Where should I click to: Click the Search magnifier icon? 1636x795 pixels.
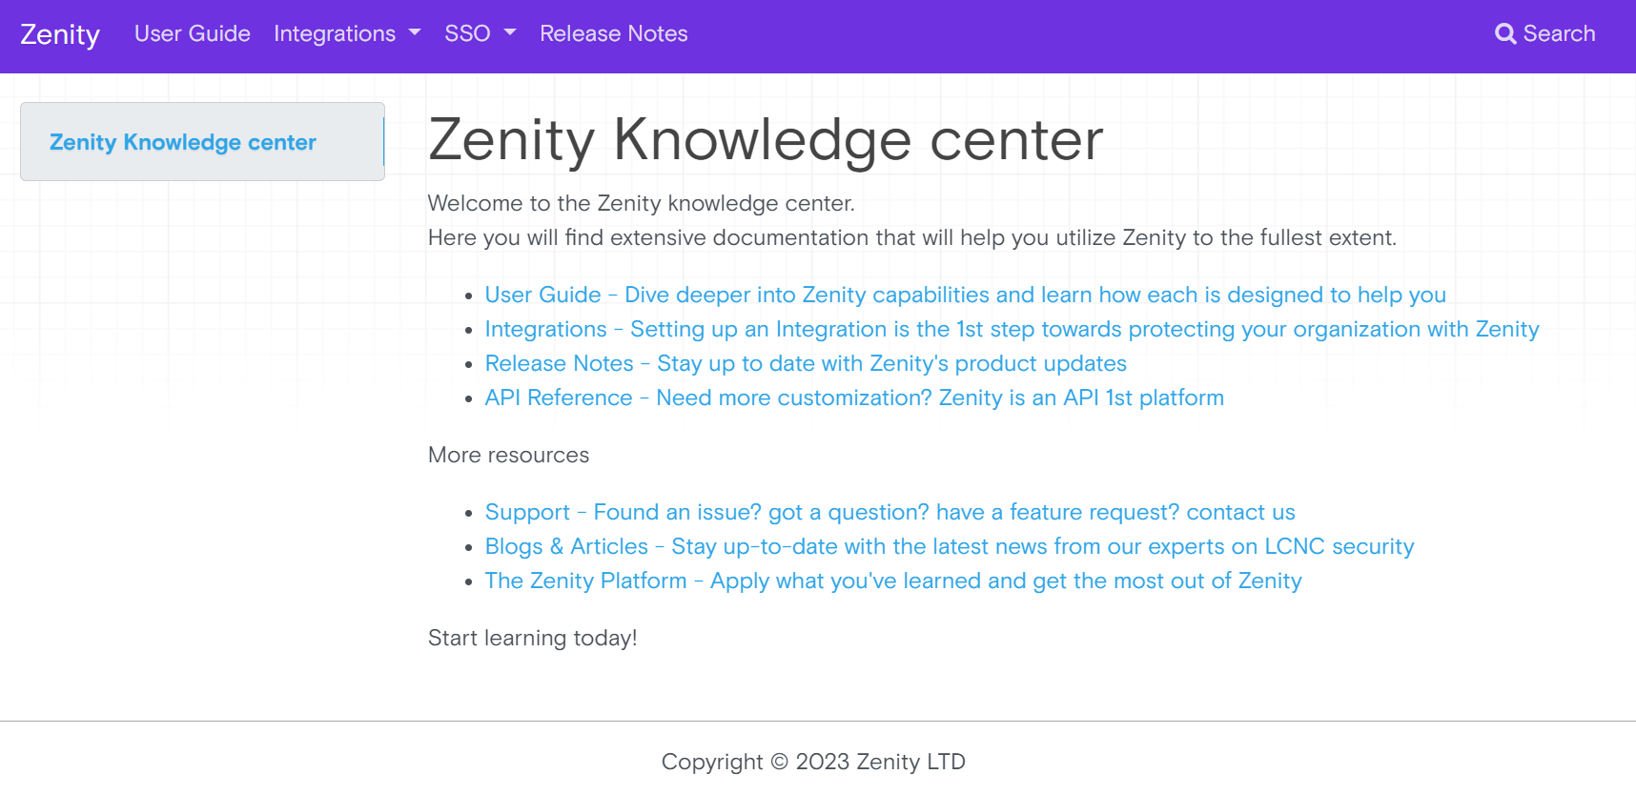[x=1504, y=34]
